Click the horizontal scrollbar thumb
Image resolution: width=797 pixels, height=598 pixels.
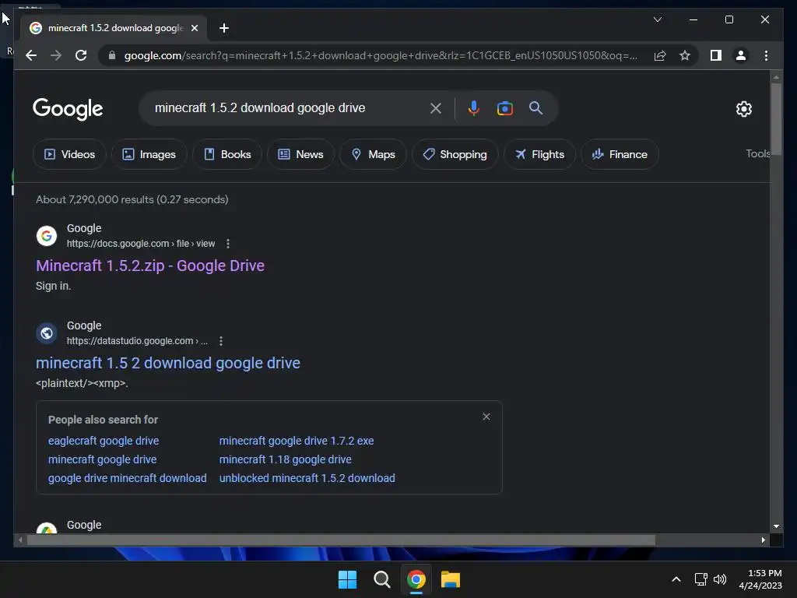coord(341,540)
